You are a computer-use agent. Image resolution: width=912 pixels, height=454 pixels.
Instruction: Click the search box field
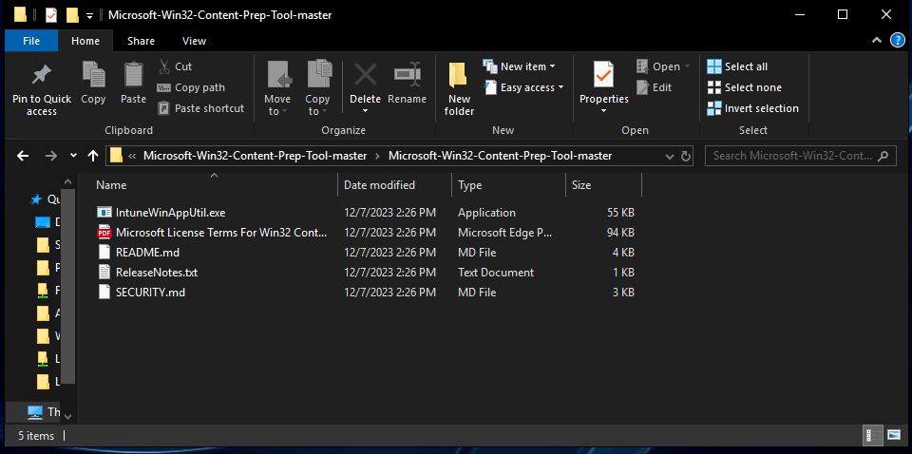tap(800, 156)
